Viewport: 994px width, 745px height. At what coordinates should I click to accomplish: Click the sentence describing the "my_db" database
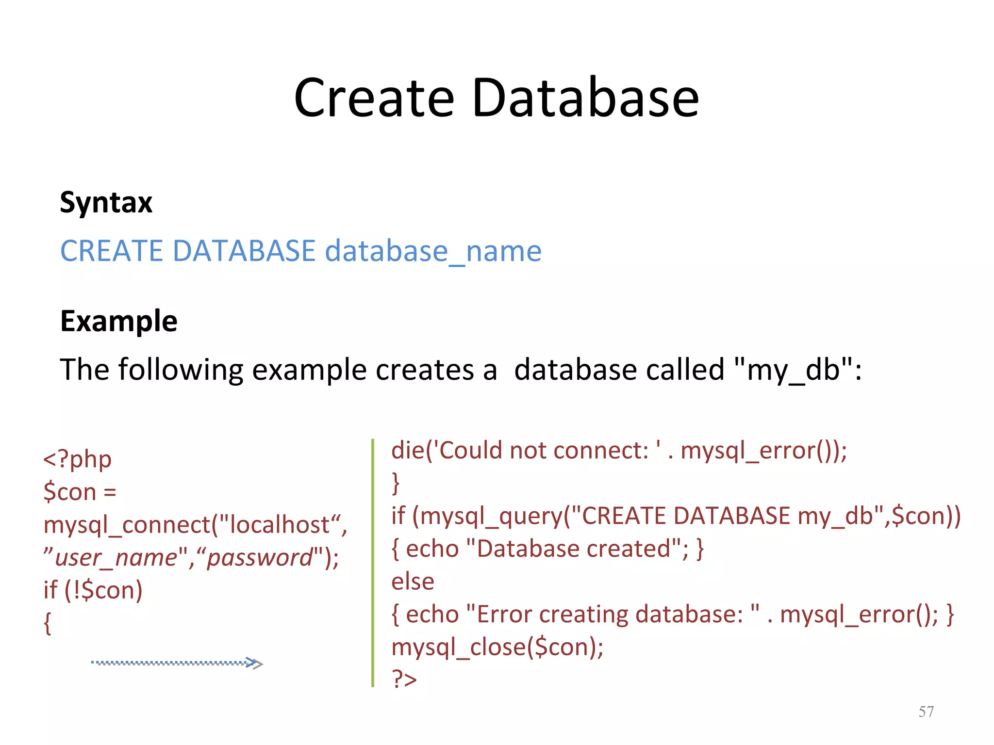[461, 370]
